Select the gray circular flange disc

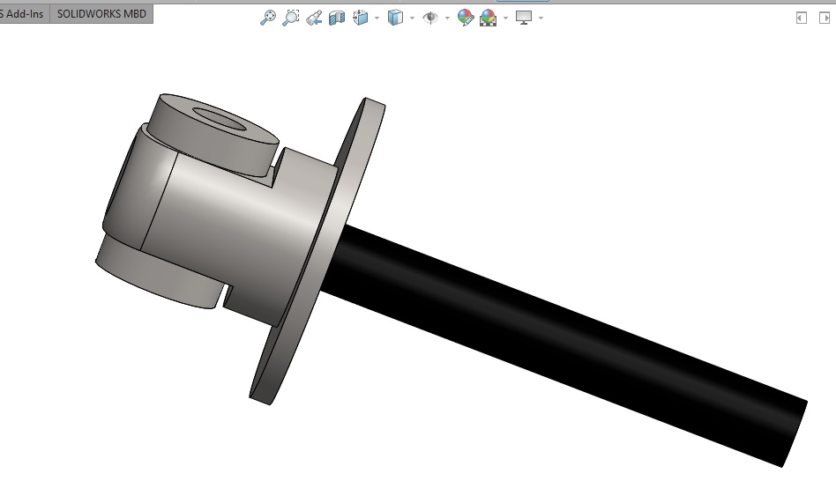point(317,250)
